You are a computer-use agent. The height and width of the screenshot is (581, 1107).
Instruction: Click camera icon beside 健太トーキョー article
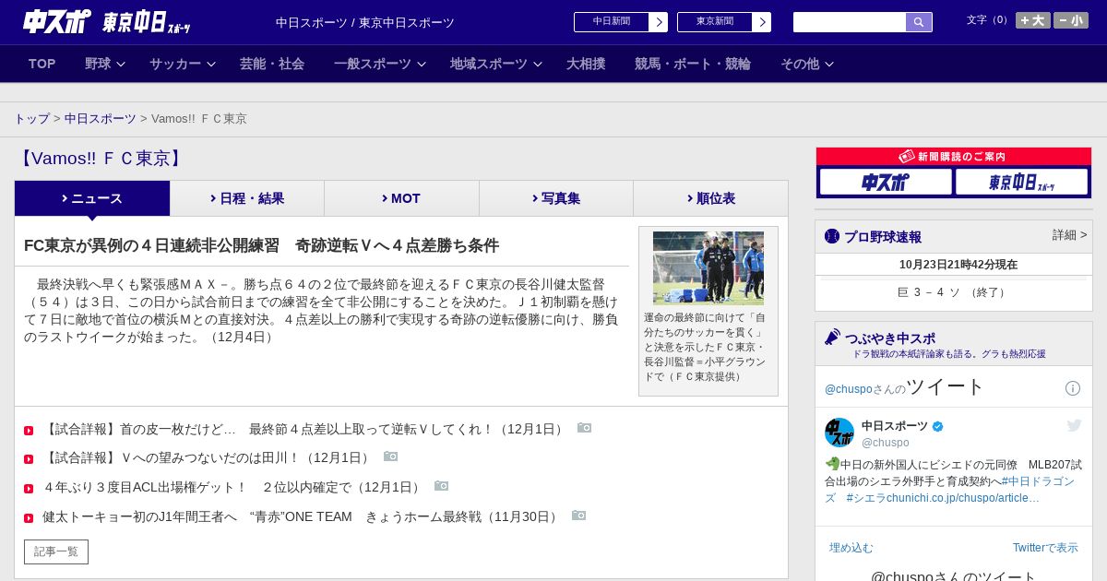578,516
